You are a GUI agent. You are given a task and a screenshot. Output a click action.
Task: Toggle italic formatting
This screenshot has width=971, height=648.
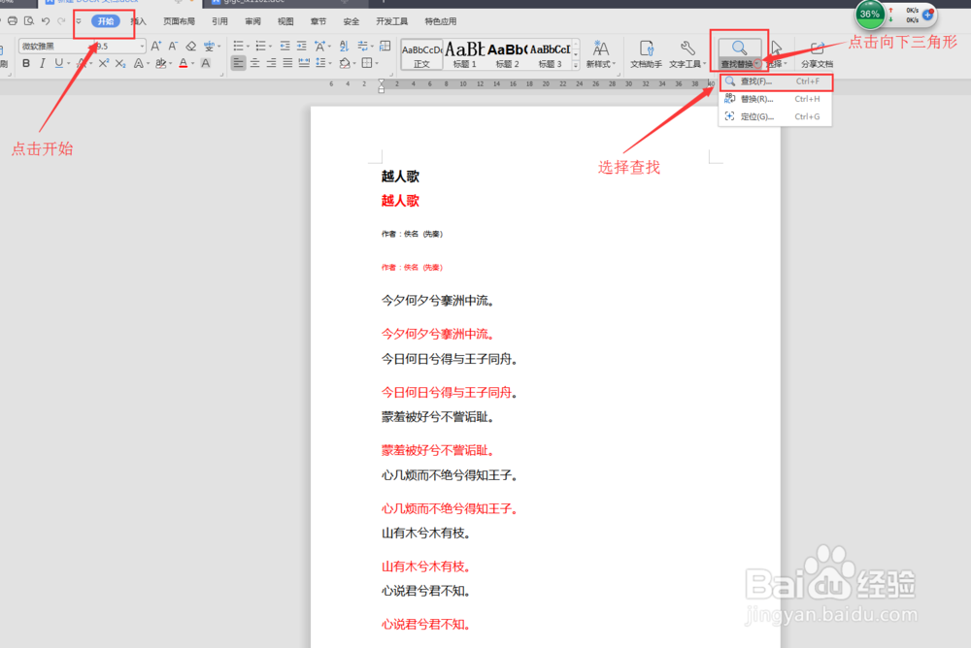(43, 63)
